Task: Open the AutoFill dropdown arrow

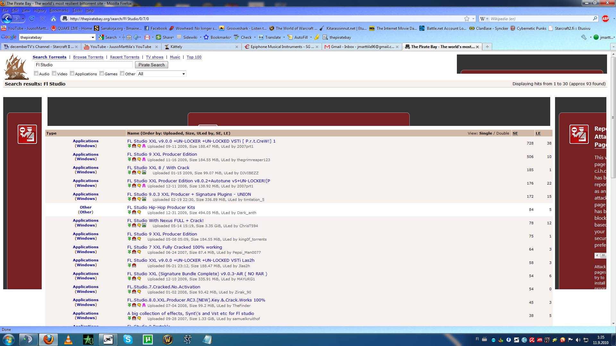Action: [x=311, y=37]
